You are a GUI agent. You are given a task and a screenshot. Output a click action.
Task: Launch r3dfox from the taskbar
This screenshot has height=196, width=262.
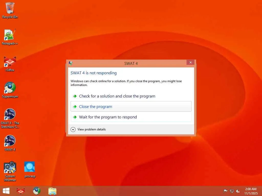21,191
